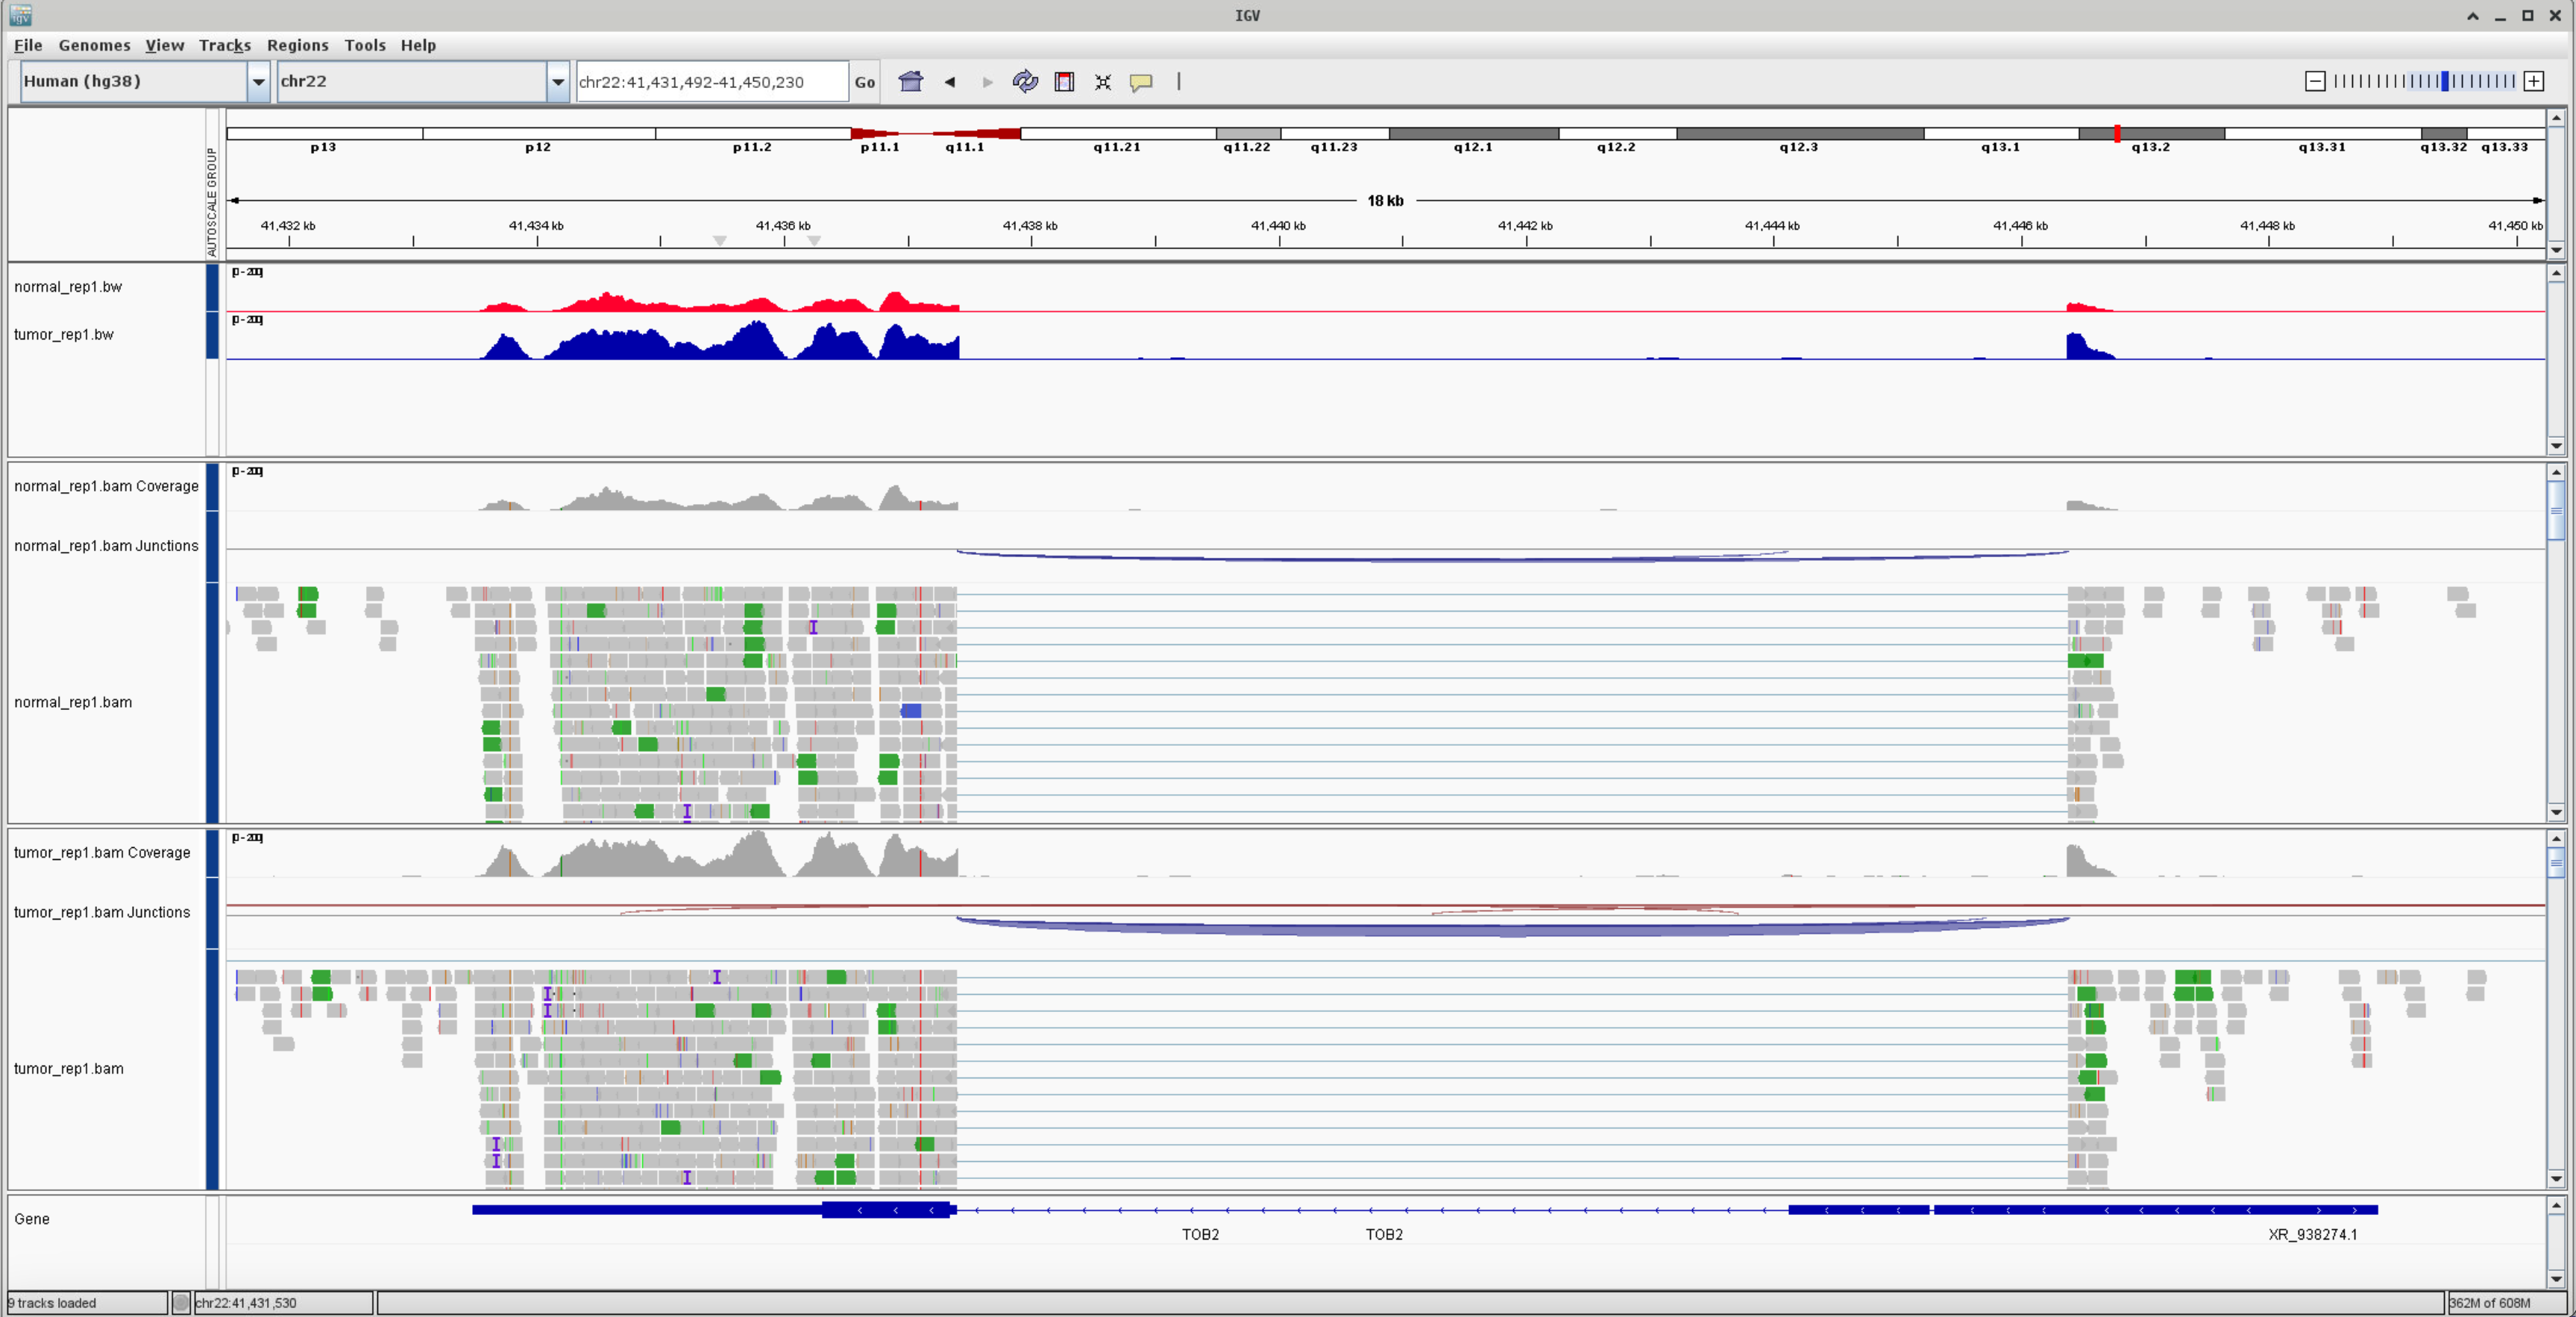The height and width of the screenshot is (1317, 2576).
Task: Open the Tracks menu
Action: point(224,45)
